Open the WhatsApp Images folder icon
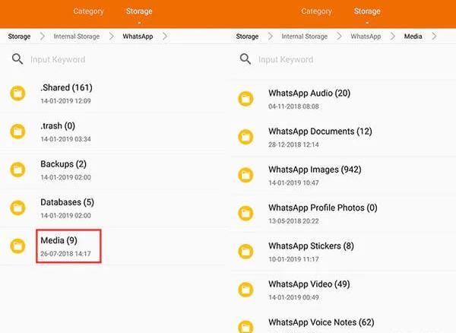456x333 pixels. pos(245,175)
